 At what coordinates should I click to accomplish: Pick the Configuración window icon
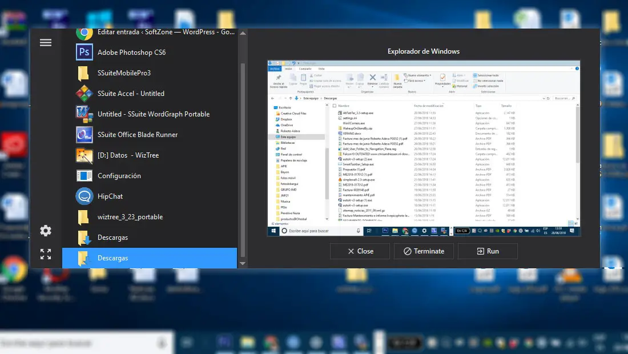[84, 176]
